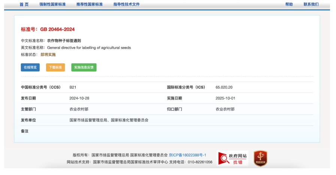Open the 强制性国家标准 menu item
Image resolution: width=336 pixels, height=175 pixels.
coord(52,4)
